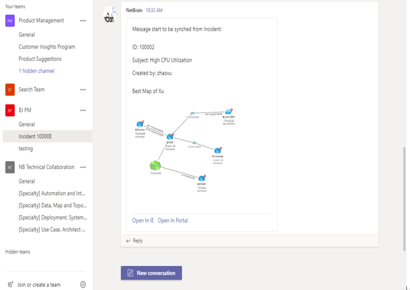Image resolution: width=411 pixels, height=290 pixels.
Task: Open more options for Search Team
Action: click(83, 90)
